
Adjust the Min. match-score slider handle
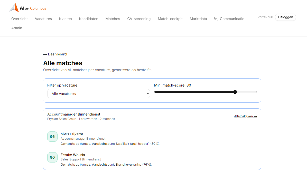click(235, 92)
